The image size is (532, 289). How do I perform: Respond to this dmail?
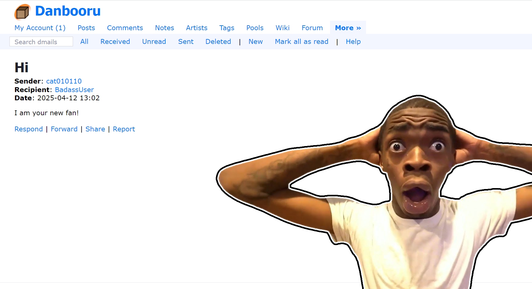point(29,129)
